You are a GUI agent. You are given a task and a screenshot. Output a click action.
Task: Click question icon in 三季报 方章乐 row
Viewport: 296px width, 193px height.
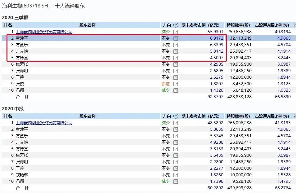(x=176, y=45)
